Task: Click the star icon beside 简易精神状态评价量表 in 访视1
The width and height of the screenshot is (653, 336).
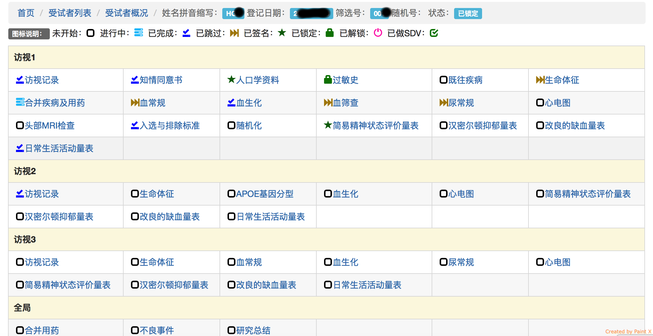Action: click(x=328, y=125)
